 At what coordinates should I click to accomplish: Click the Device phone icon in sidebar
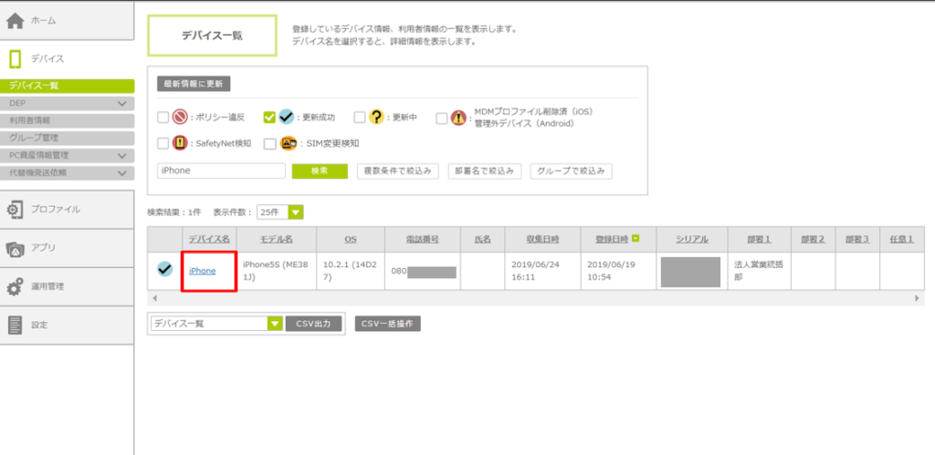tap(16, 58)
